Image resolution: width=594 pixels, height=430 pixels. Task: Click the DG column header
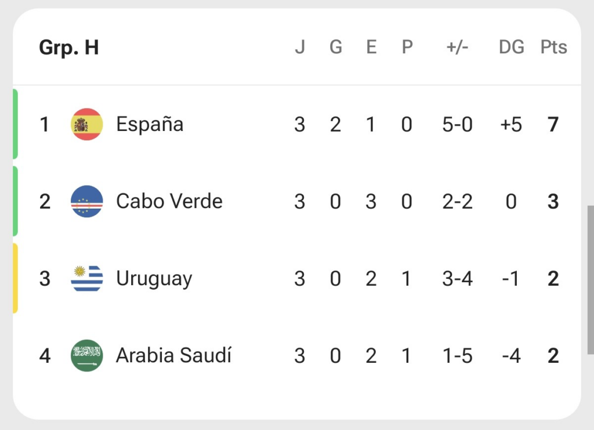[x=512, y=48]
